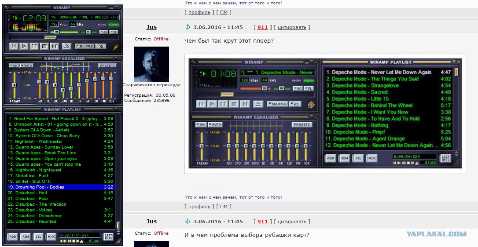Click 'профиль' link at page top
The height and width of the screenshot is (247, 478).
pyautogui.click(x=199, y=12)
